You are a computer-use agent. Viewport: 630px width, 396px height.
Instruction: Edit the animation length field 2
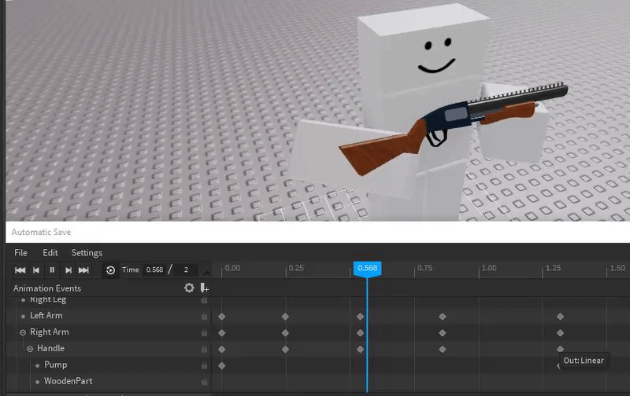[x=186, y=269]
